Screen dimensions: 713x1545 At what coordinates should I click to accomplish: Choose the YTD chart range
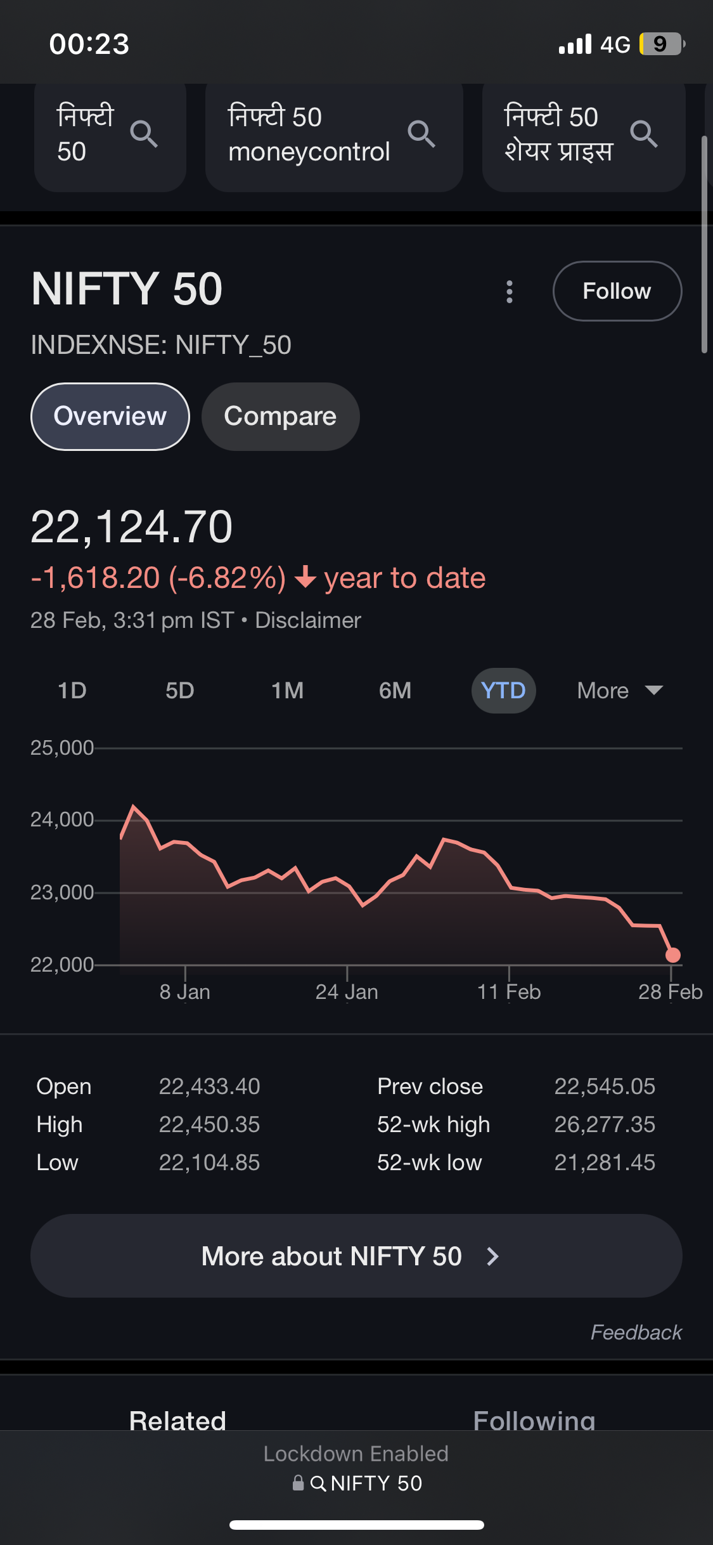pos(503,691)
